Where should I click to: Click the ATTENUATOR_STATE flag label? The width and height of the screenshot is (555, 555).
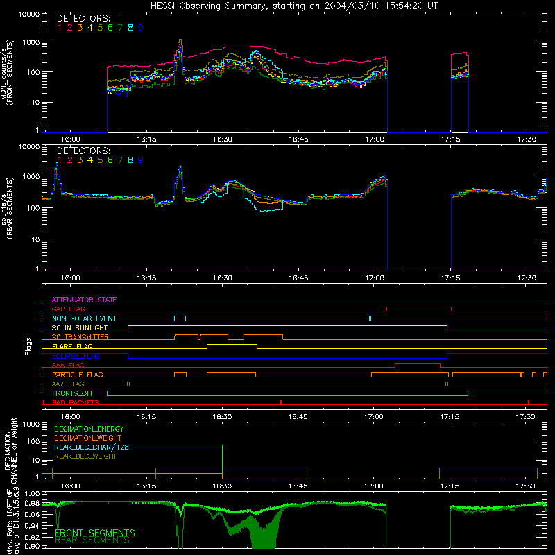[84, 300]
